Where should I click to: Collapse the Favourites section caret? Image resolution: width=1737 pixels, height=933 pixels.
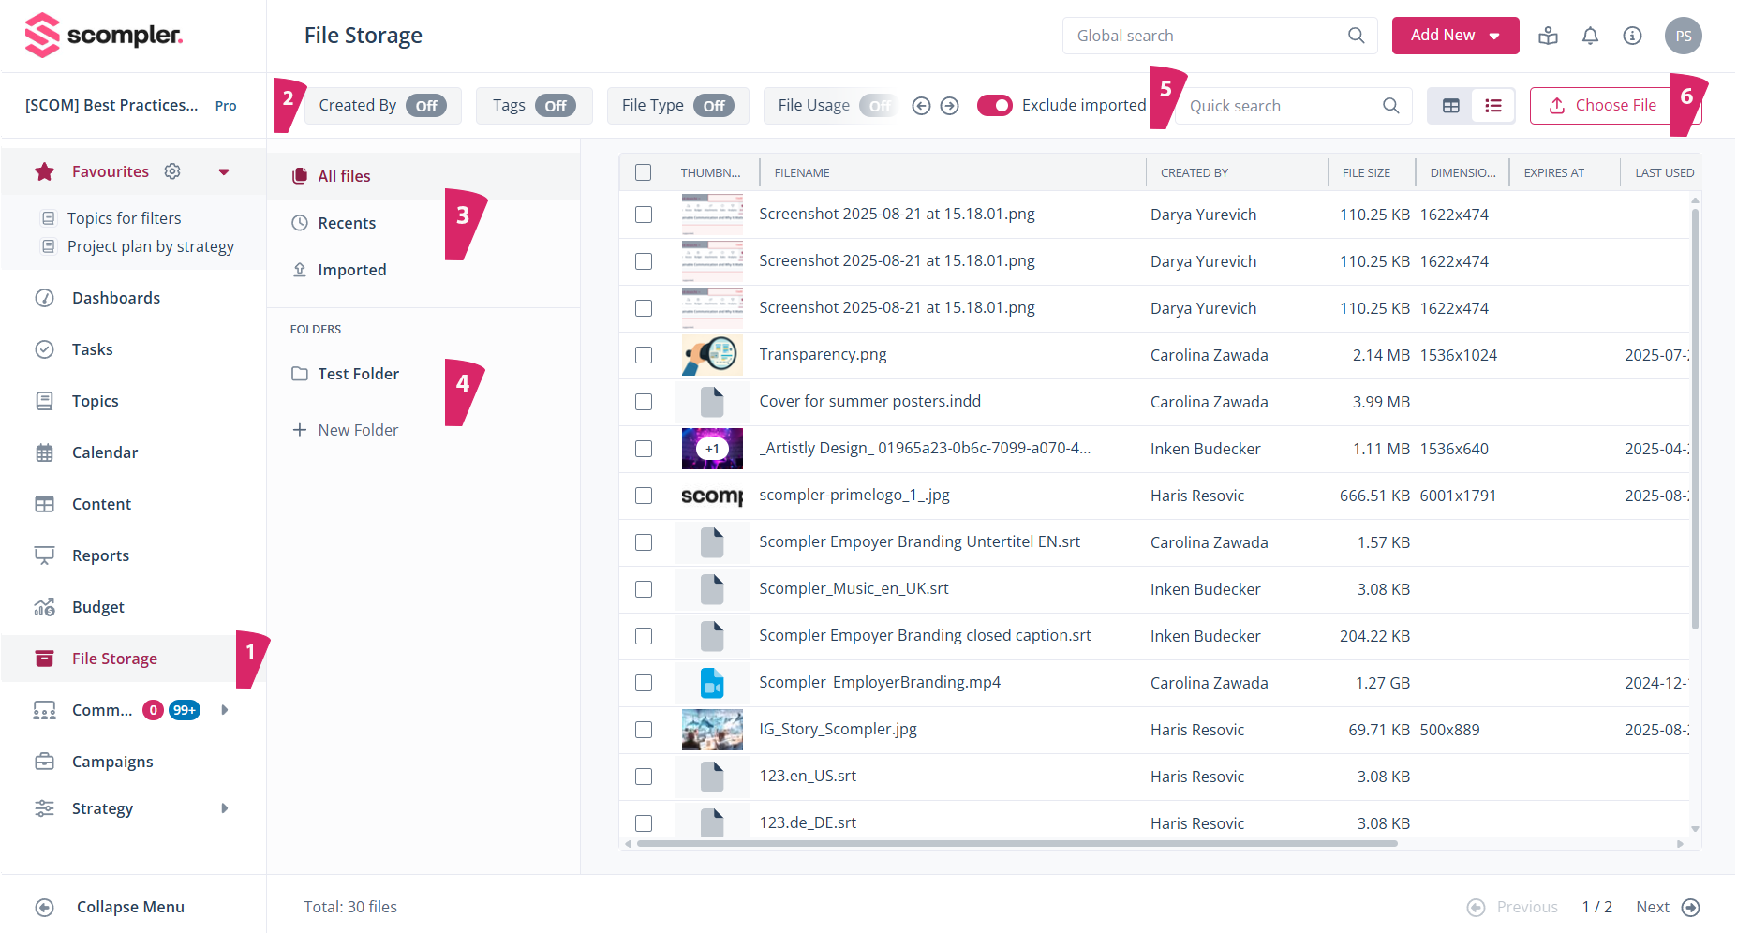click(x=224, y=171)
